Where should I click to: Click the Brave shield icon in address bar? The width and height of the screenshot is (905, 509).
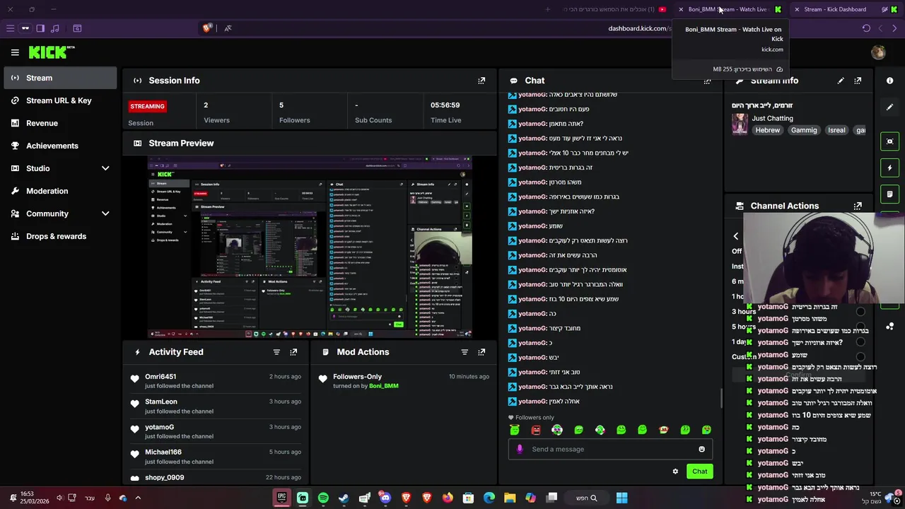[x=206, y=28]
